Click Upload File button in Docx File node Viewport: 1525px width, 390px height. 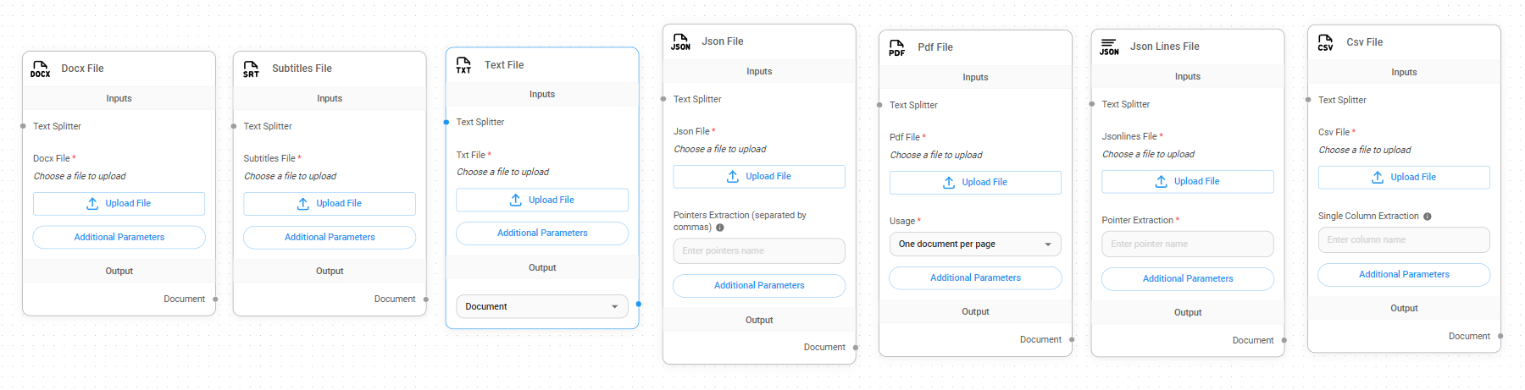tap(119, 204)
